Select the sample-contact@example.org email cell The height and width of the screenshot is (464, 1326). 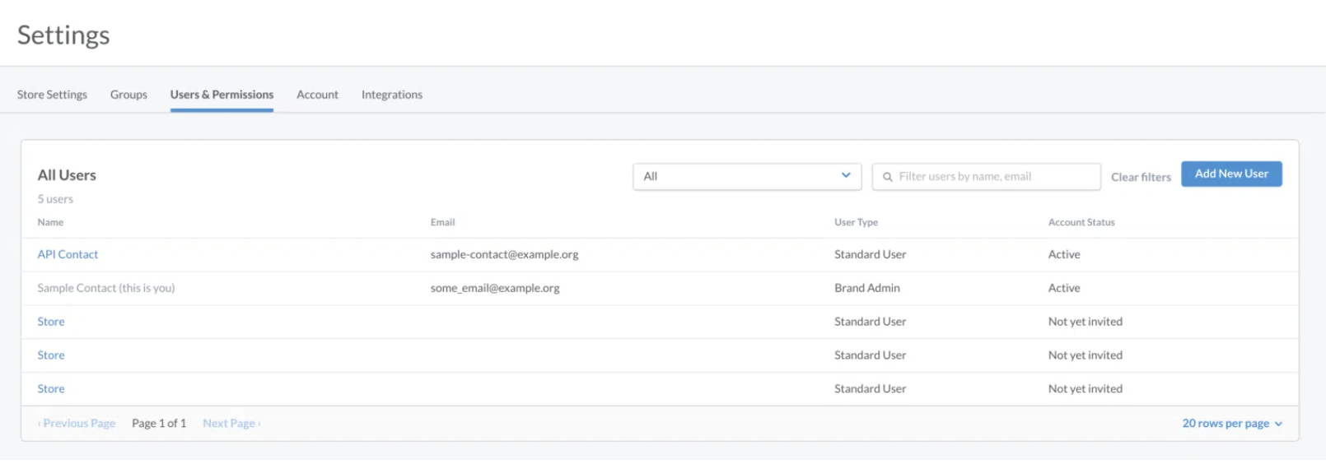504,254
